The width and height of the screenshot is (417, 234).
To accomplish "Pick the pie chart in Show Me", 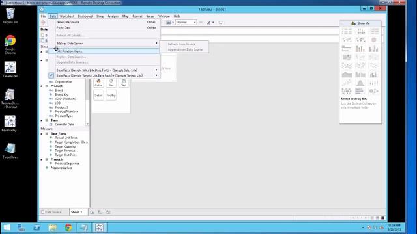I will point(373,40).
